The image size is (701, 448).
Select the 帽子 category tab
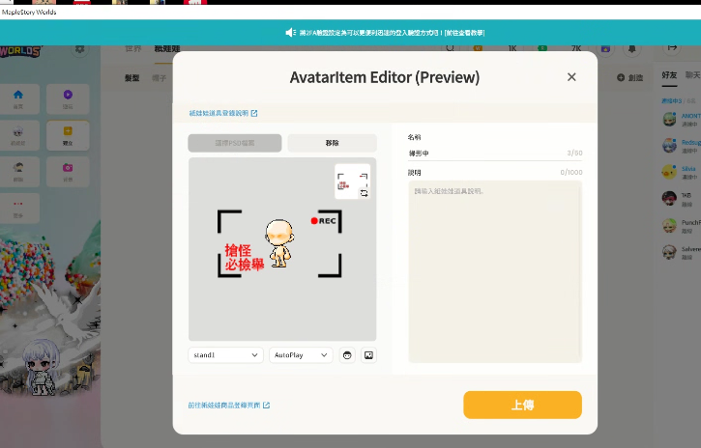(x=159, y=78)
